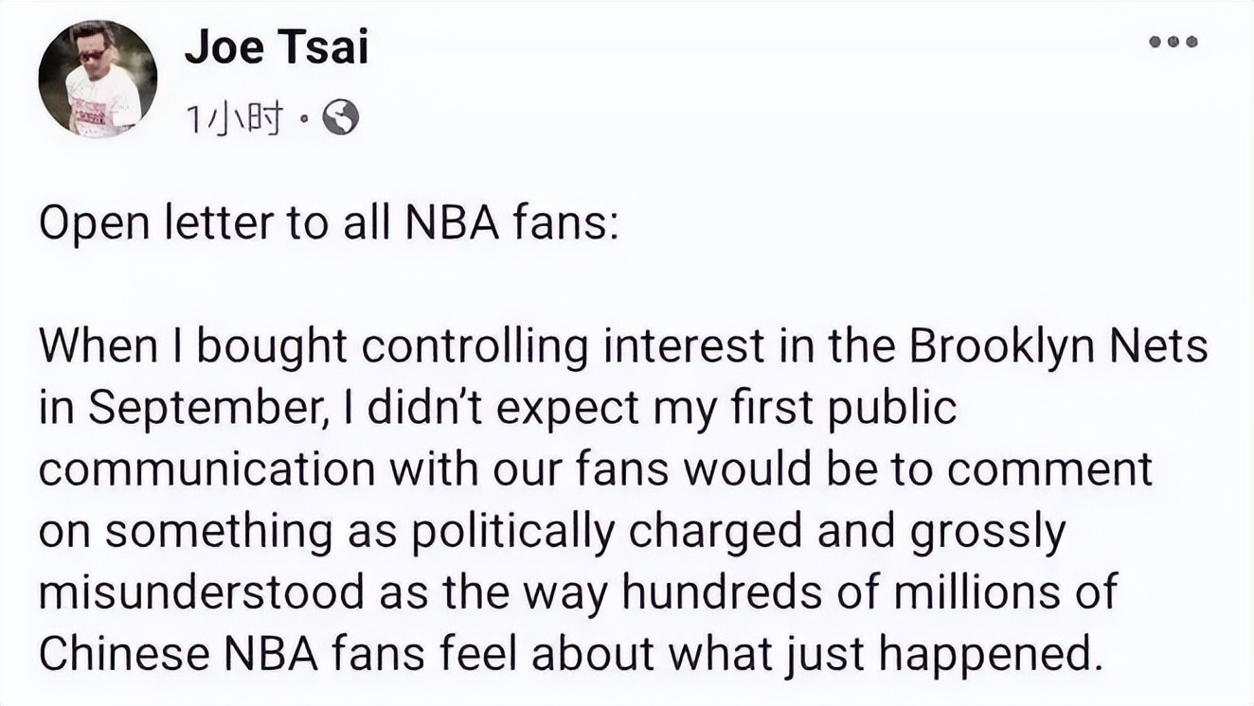Screen dimensions: 1254x706
Task: Click the word "misunderstood"
Action: (202, 593)
